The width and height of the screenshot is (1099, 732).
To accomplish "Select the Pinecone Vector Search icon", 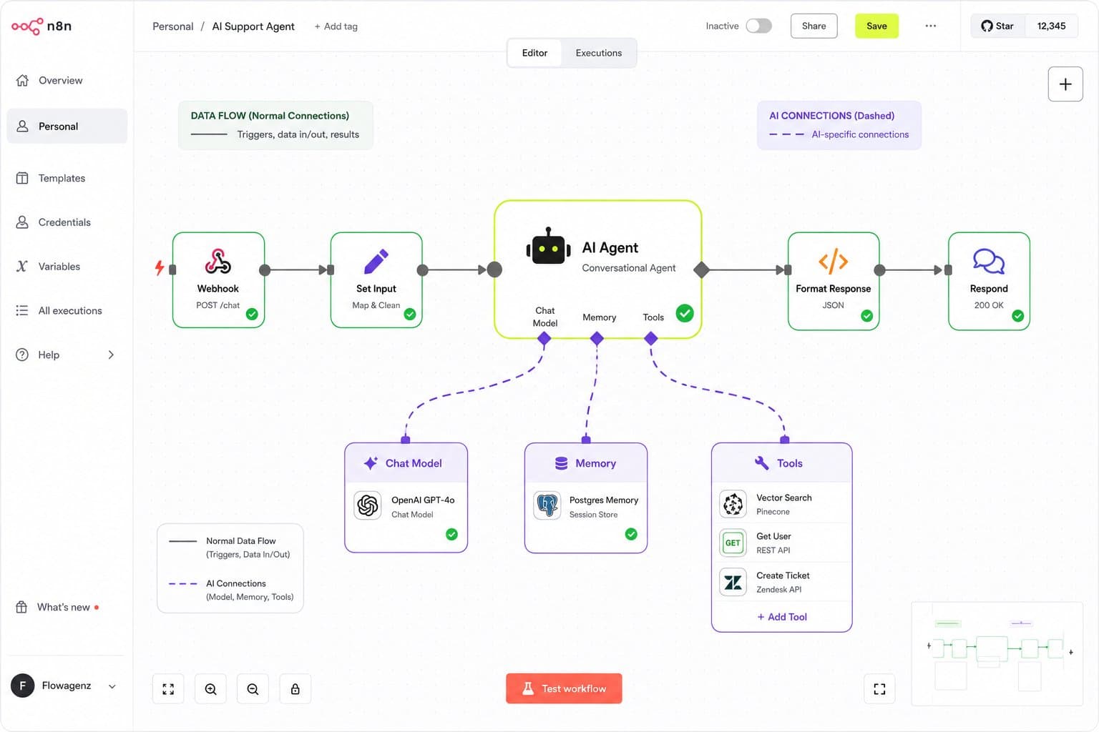I will pos(733,504).
